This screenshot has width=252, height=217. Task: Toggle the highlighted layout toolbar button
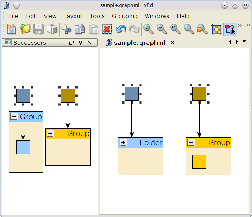pos(230,29)
